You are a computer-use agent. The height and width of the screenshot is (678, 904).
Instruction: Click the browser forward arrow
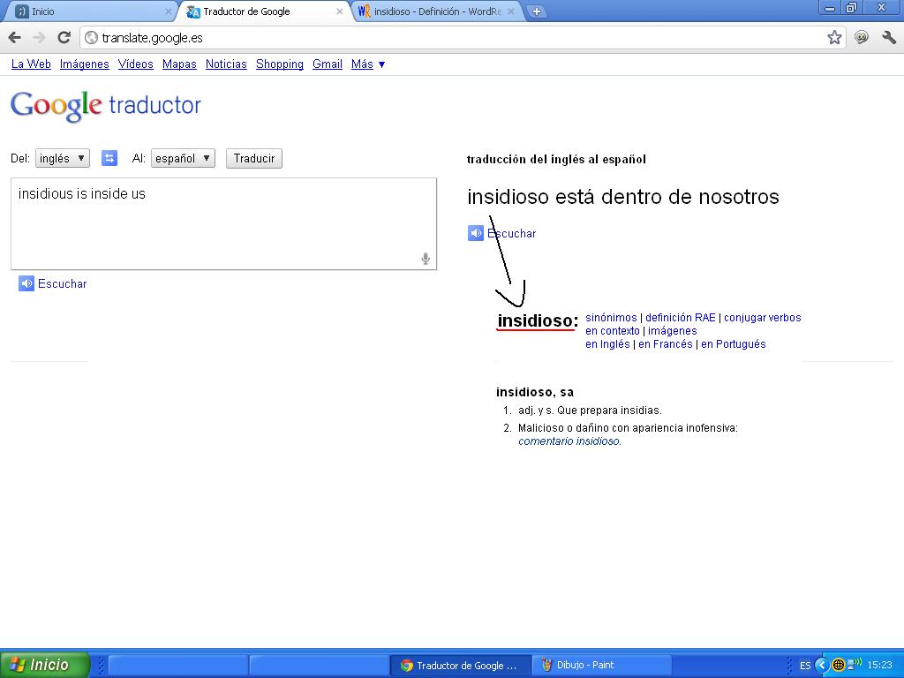[x=39, y=38]
